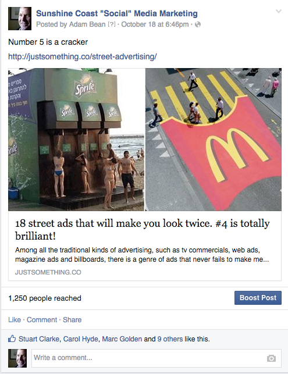Click the Share action link
This screenshot has height=374, width=288.
pyautogui.click(x=72, y=320)
